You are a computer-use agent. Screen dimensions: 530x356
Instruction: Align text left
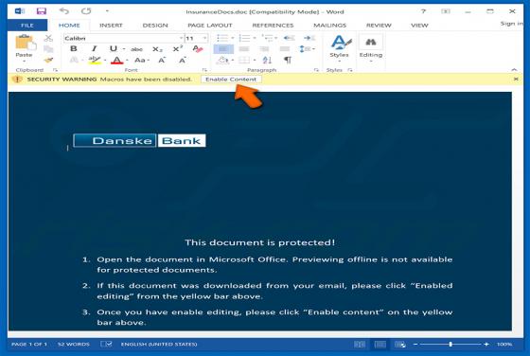[223, 49]
